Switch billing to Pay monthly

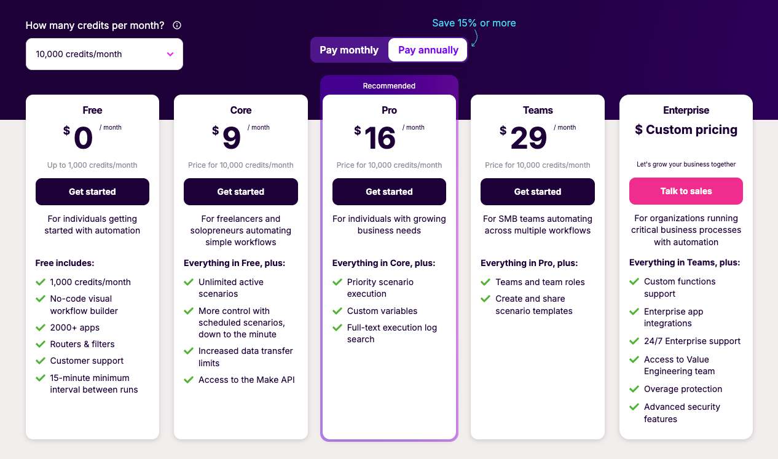(x=349, y=50)
